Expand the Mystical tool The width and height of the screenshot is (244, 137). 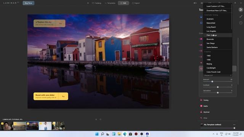click(x=206, y=112)
